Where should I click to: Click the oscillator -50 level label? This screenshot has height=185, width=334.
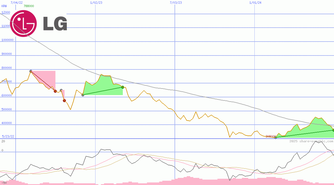(4, 183)
